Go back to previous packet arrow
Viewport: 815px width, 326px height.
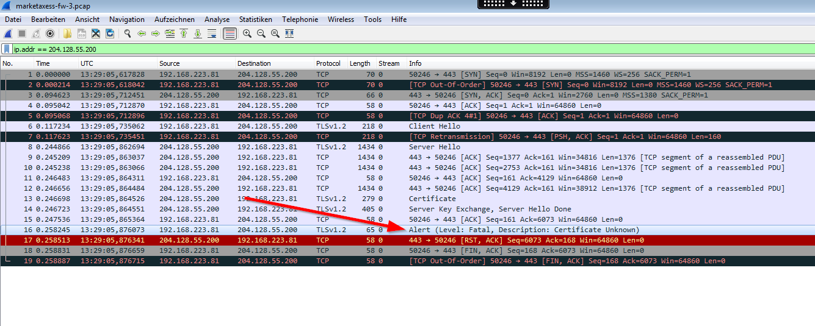142,34
